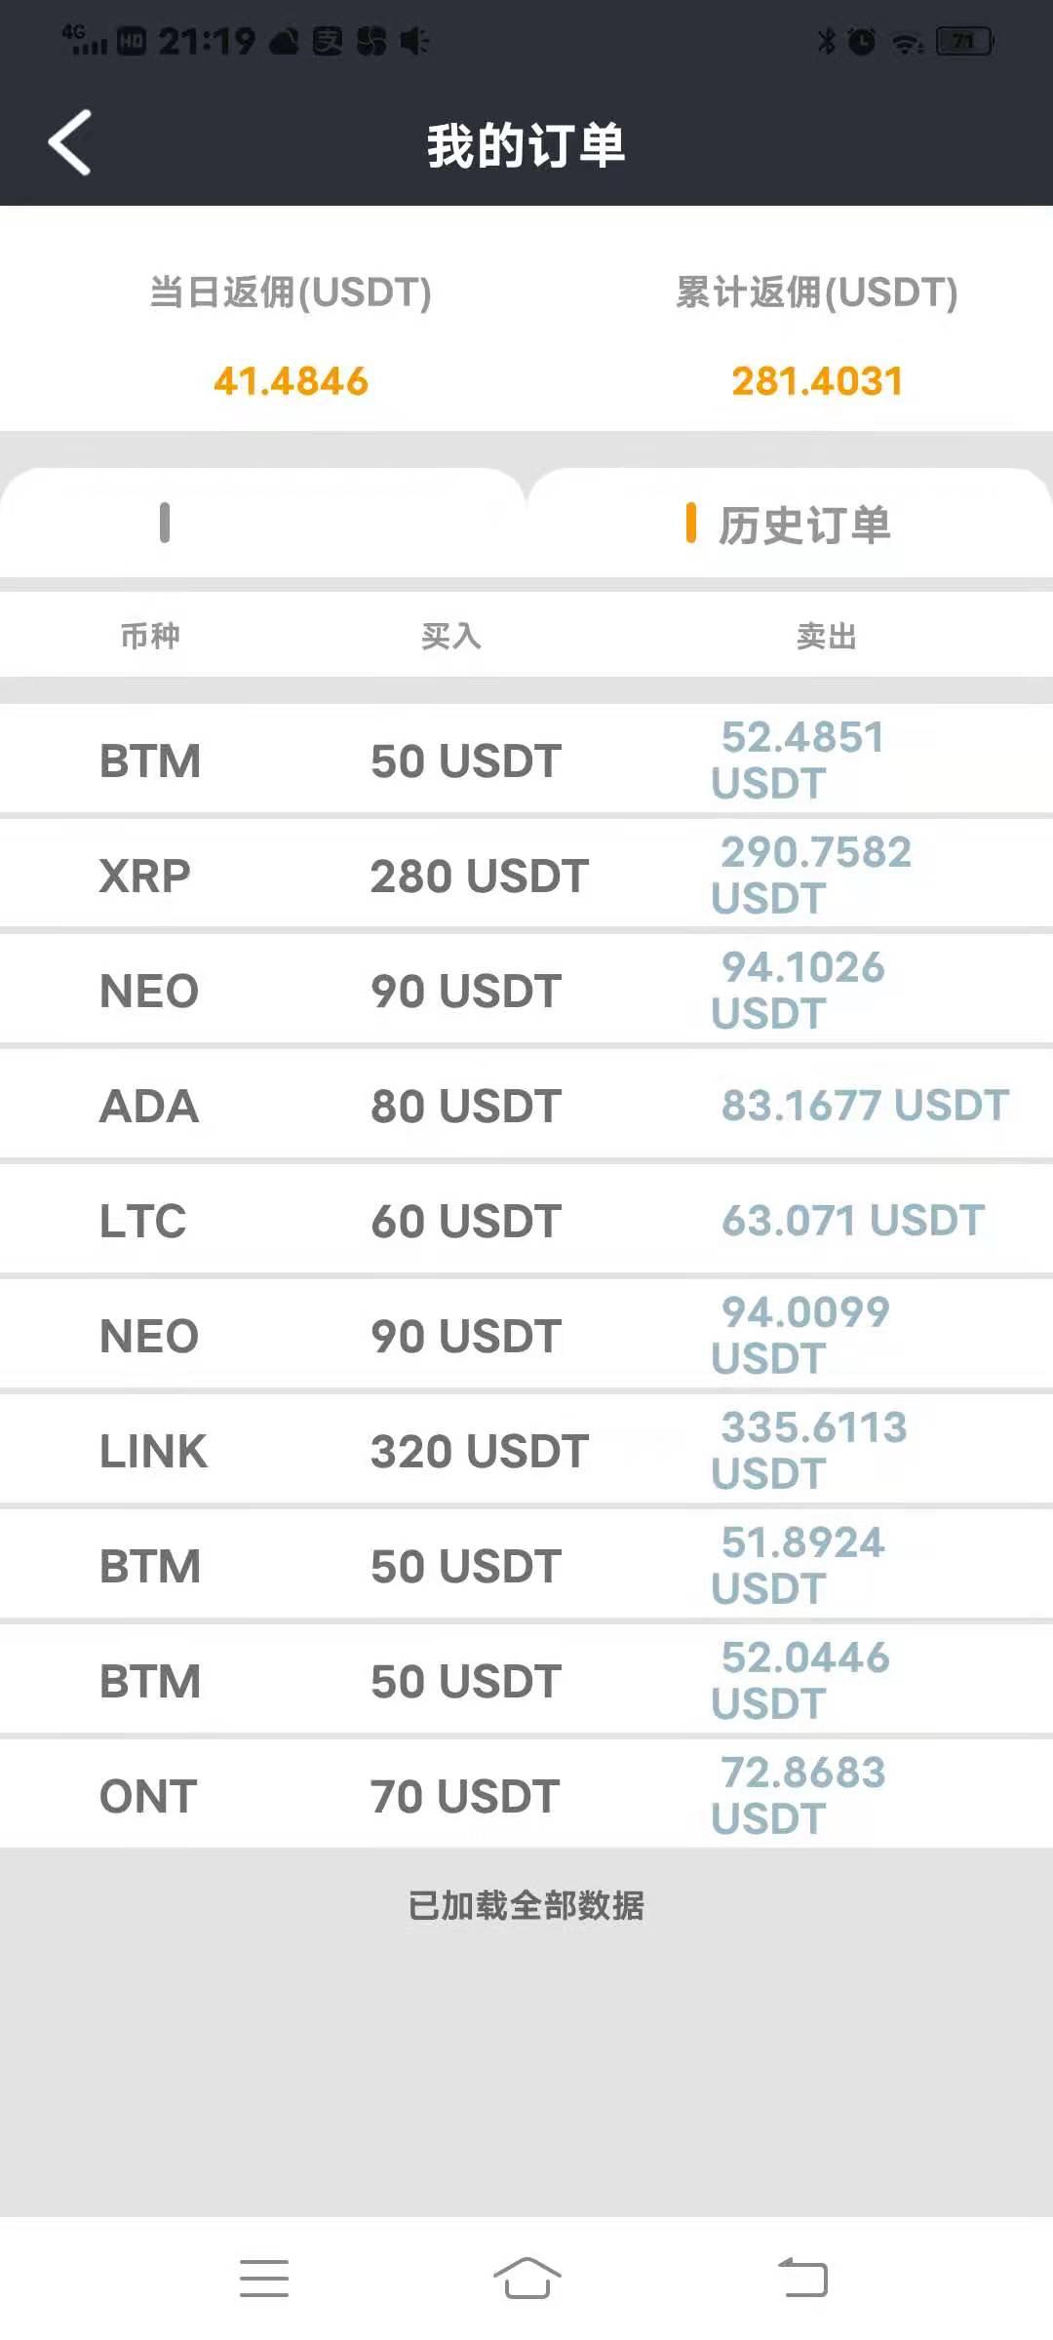Switch to the 历史订单 tab

point(790,524)
